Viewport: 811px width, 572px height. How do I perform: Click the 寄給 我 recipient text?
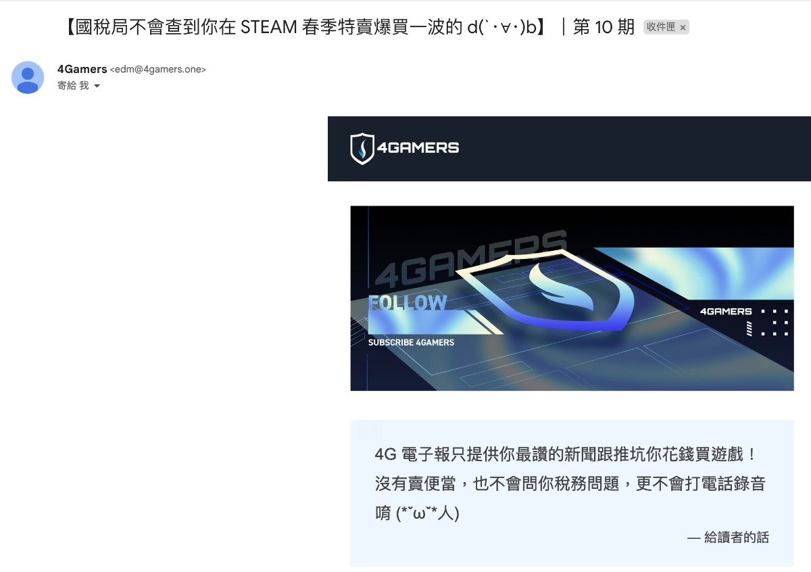pyautogui.click(x=73, y=86)
